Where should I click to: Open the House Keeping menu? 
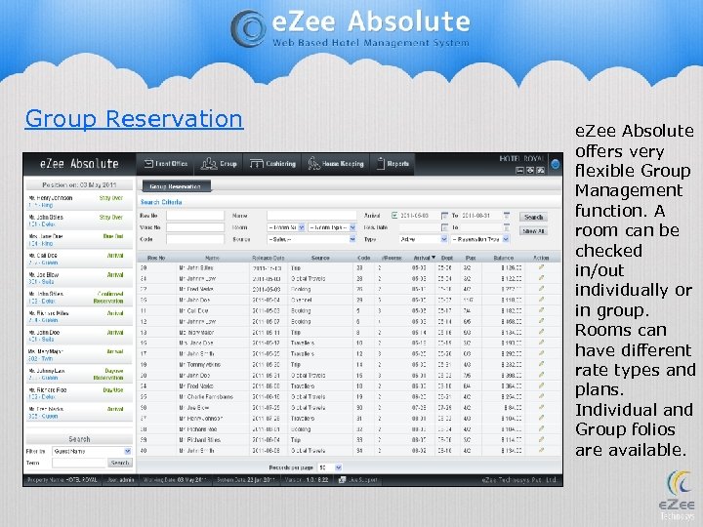pos(336,164)
